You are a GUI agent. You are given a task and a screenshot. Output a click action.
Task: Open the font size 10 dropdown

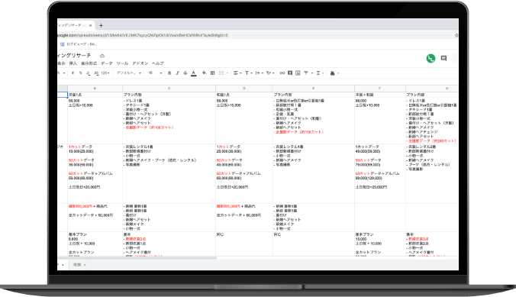155,73
